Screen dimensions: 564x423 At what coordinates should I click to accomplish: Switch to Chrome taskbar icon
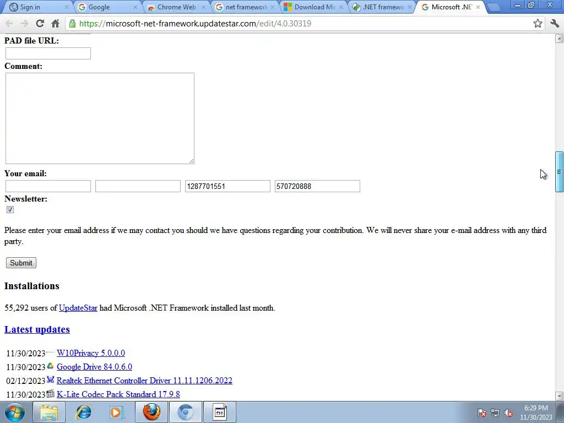pos(186,412)
